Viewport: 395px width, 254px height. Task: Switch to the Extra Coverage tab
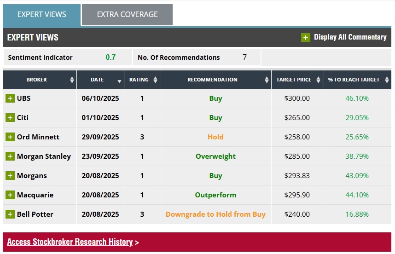point(127,15)
